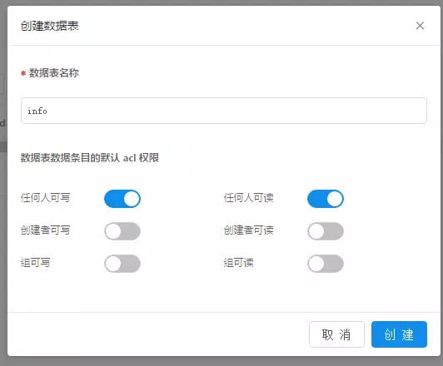Click the 创建数据表 dialog title

click(49, 26)
